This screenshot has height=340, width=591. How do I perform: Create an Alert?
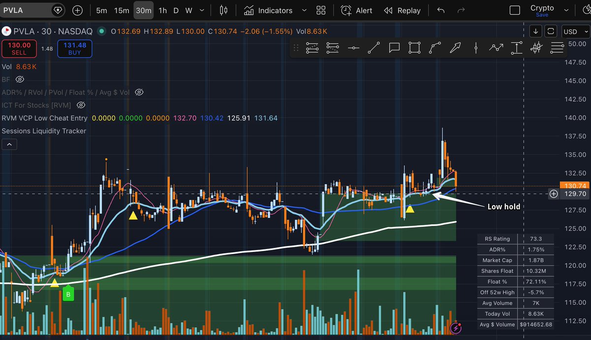(357, 10)
